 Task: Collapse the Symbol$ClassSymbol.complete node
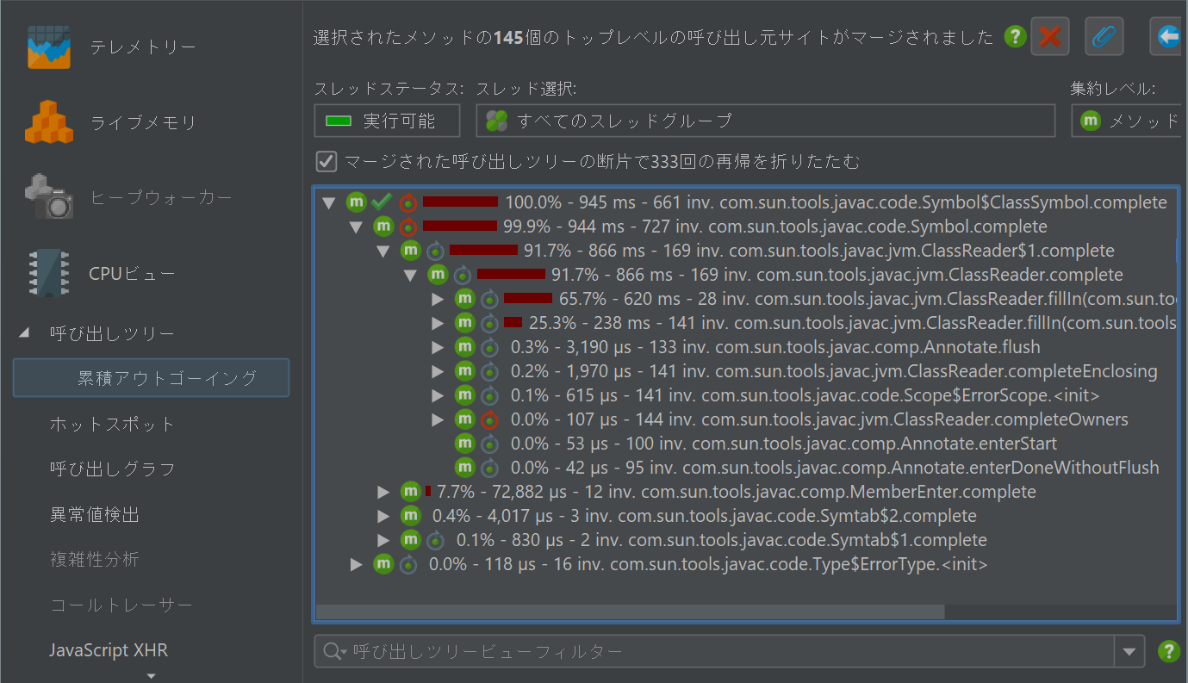point(328,203)
